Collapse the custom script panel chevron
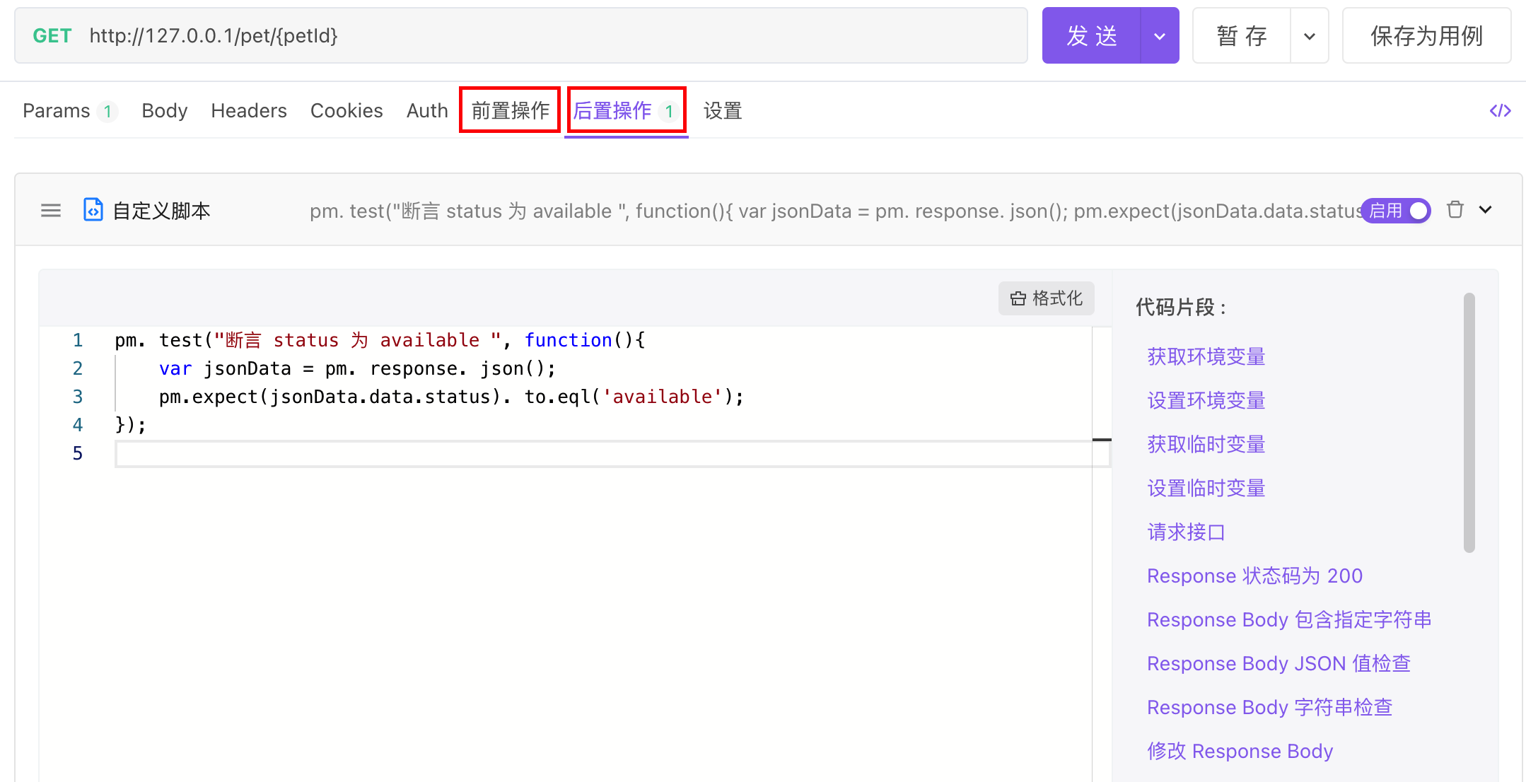1526x782 pixels. (x=1486, y=209)
